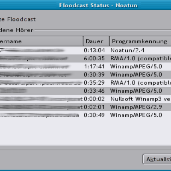Select the duration 0:30:49 cell
This screenshot has width=171, height=171.
[94, 115]
